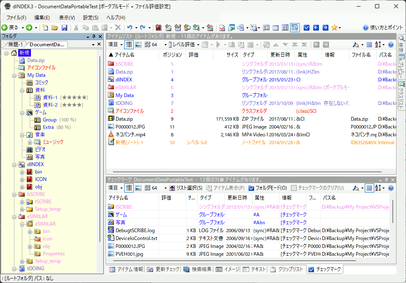Toggle the フォルダモード(O) checkbox

coord(267,188)
